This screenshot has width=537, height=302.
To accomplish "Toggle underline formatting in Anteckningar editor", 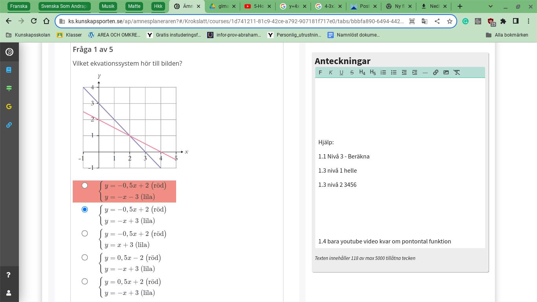I will (341, 72).
